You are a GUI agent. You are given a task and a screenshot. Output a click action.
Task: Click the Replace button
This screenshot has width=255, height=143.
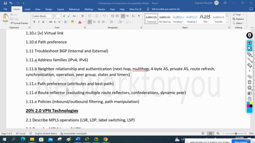pos(238,19)
